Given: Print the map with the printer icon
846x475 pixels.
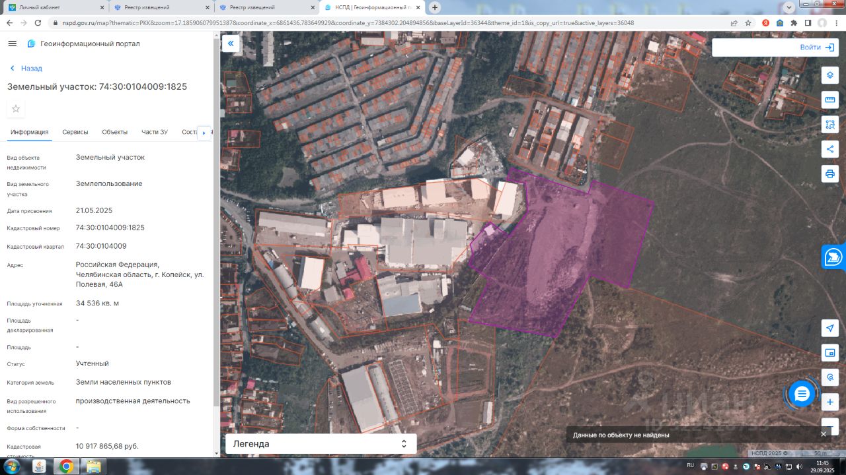Looking at the screenshot, I should pyautogui.click(x=830, y=174).
